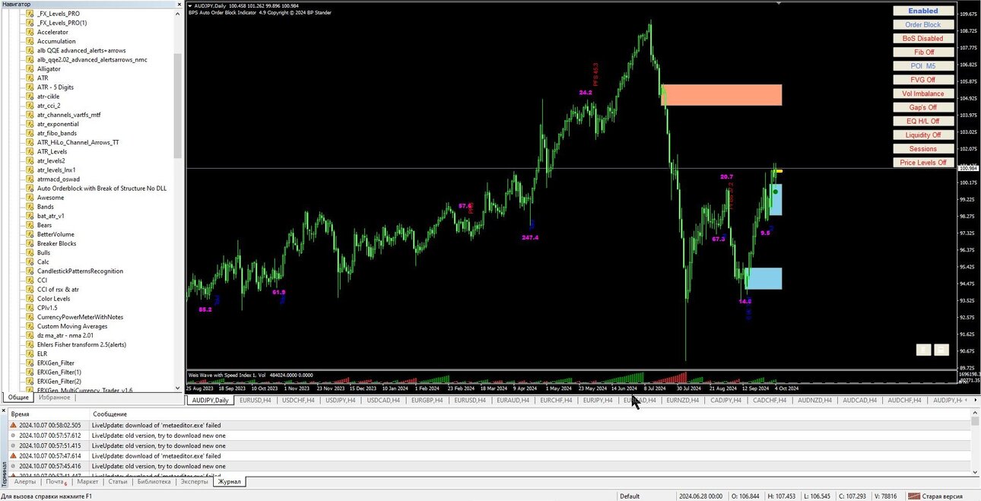Click the warning icon on the 00:58:02.505 log entry
981x501 pixels.
(x=14, y=426)
